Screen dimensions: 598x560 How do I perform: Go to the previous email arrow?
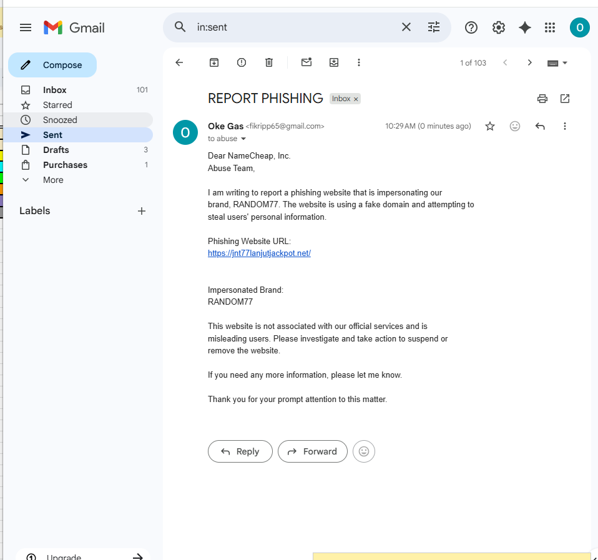click(x=505, y=62)
